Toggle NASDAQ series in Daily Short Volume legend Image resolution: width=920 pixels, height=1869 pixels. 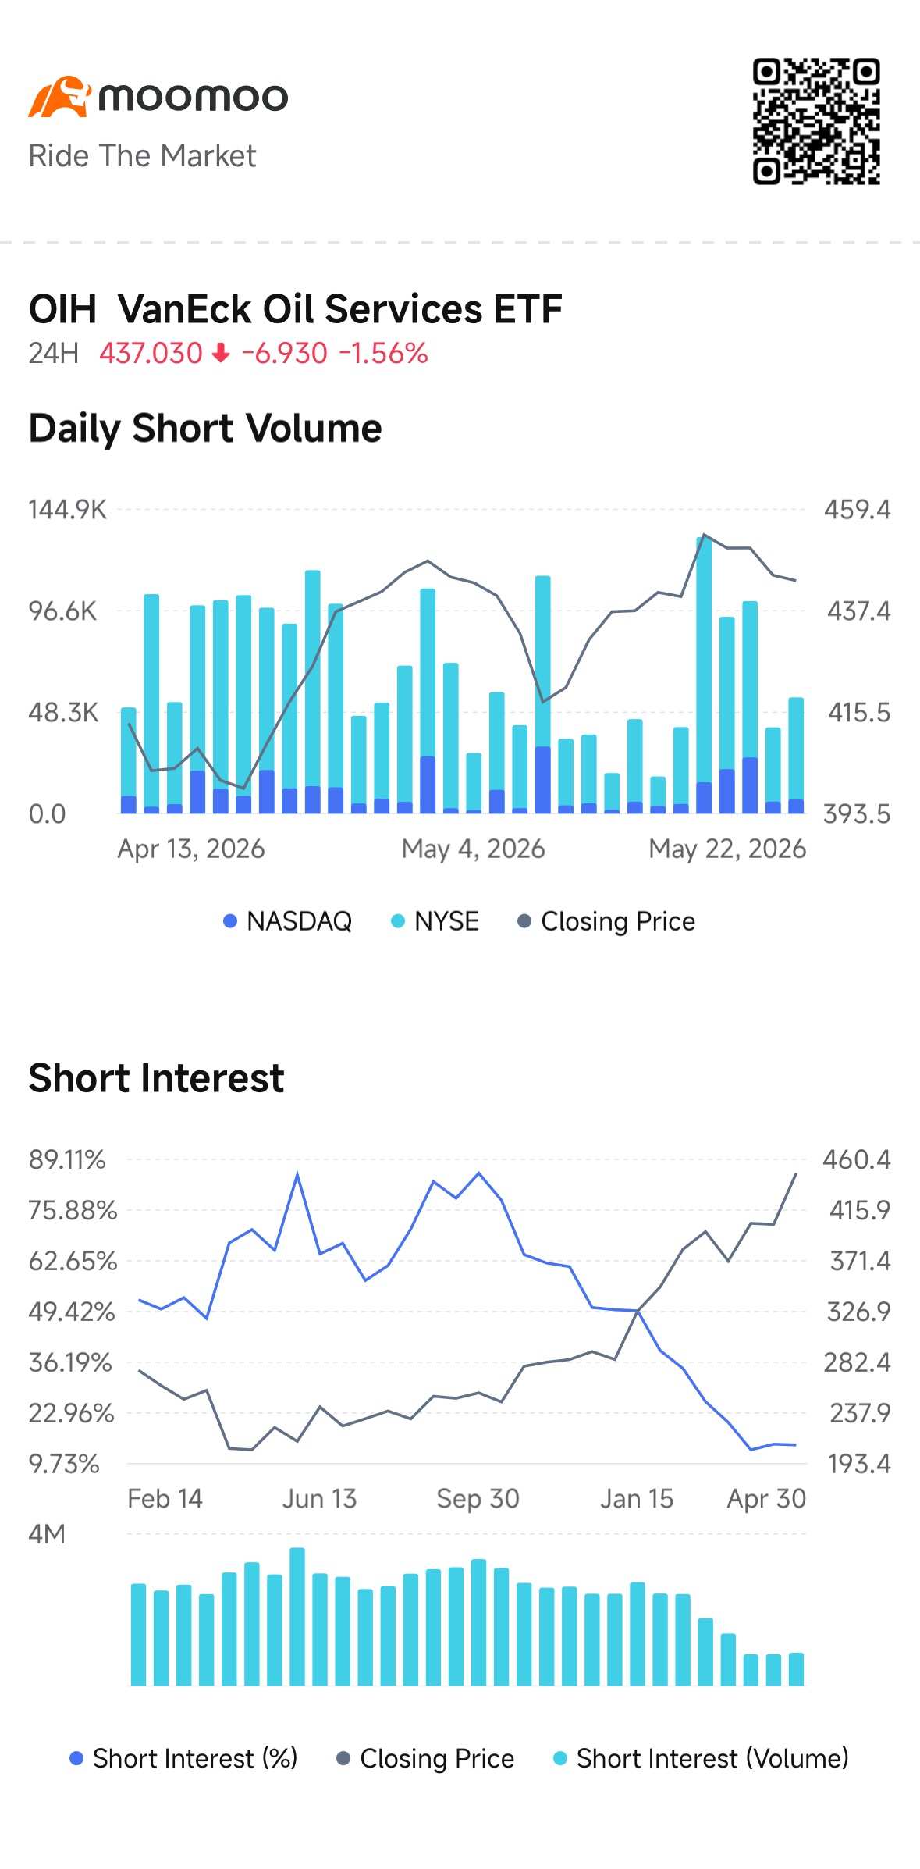click(288, 921)
